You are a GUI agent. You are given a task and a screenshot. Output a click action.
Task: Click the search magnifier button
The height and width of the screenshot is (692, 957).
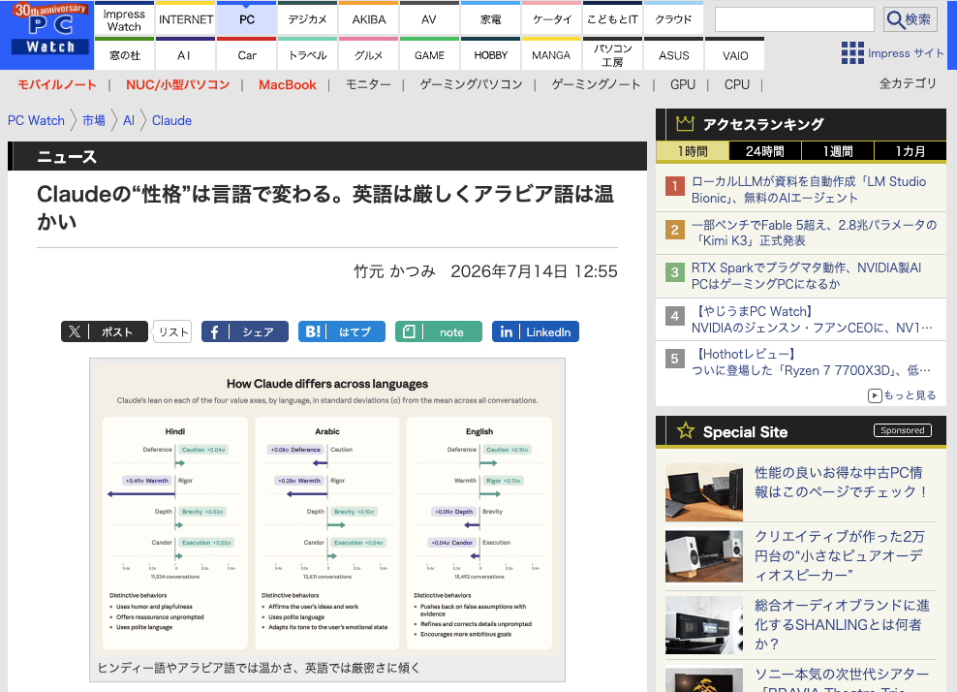point(910,19)
